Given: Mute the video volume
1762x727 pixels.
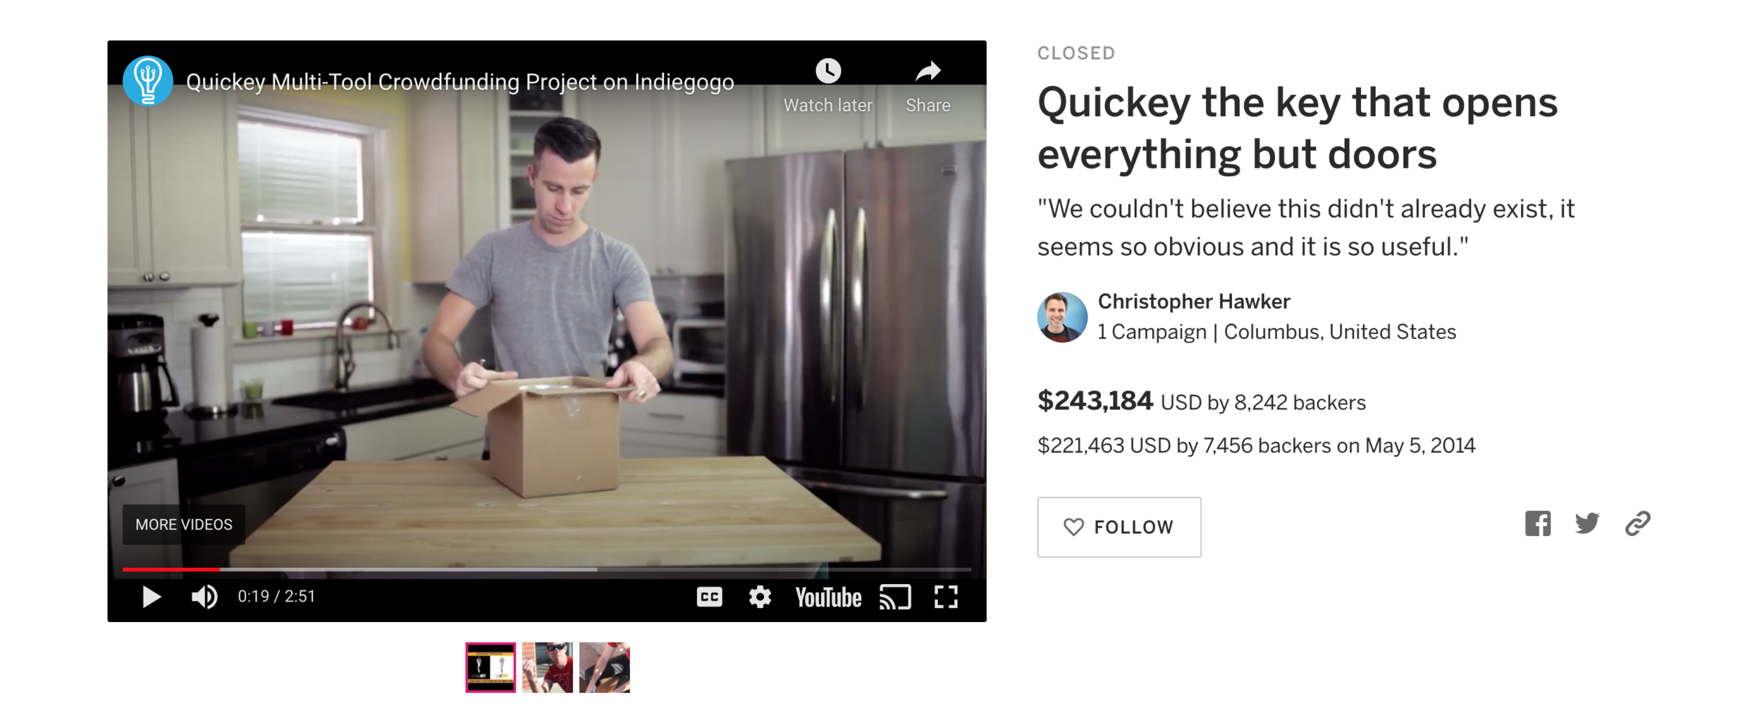Looking at the screenshot, I should [x=204, y=597].
